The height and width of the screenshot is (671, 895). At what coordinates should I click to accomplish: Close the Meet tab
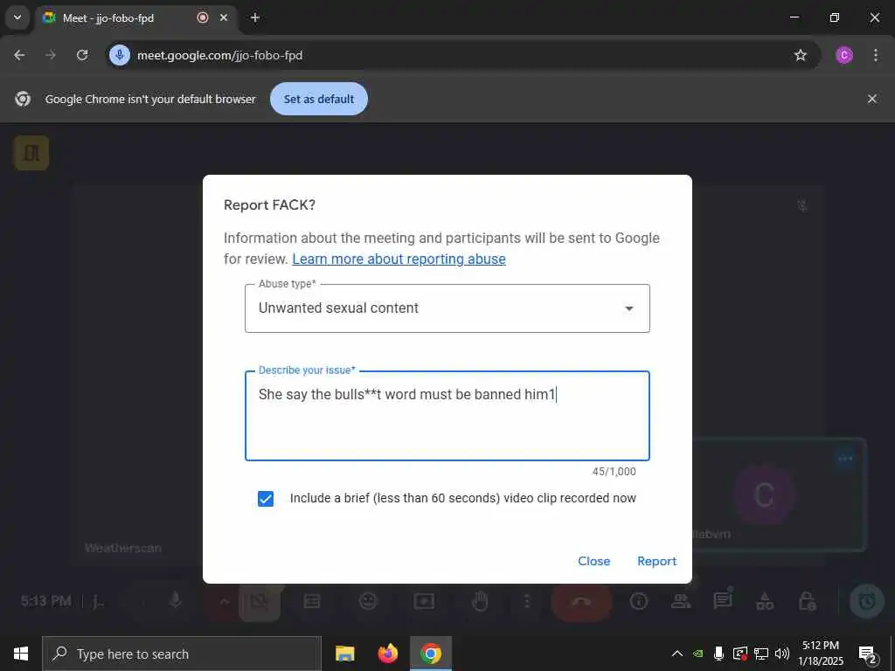[224, 17]
